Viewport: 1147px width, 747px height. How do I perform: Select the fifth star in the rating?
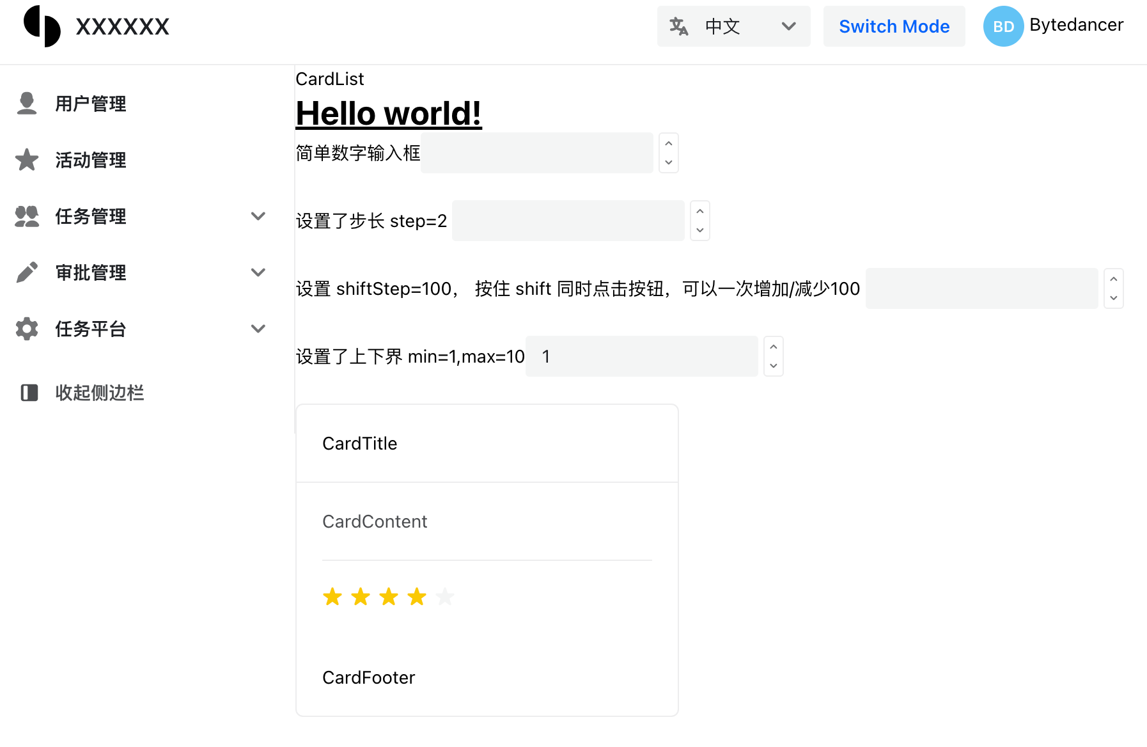(x=444, y=597)
